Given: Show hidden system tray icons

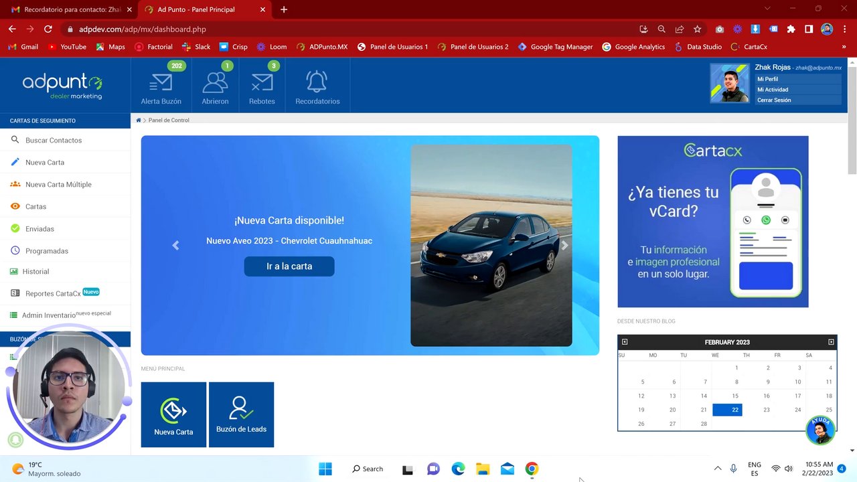Looking at the screenshot, I should 718,469.
